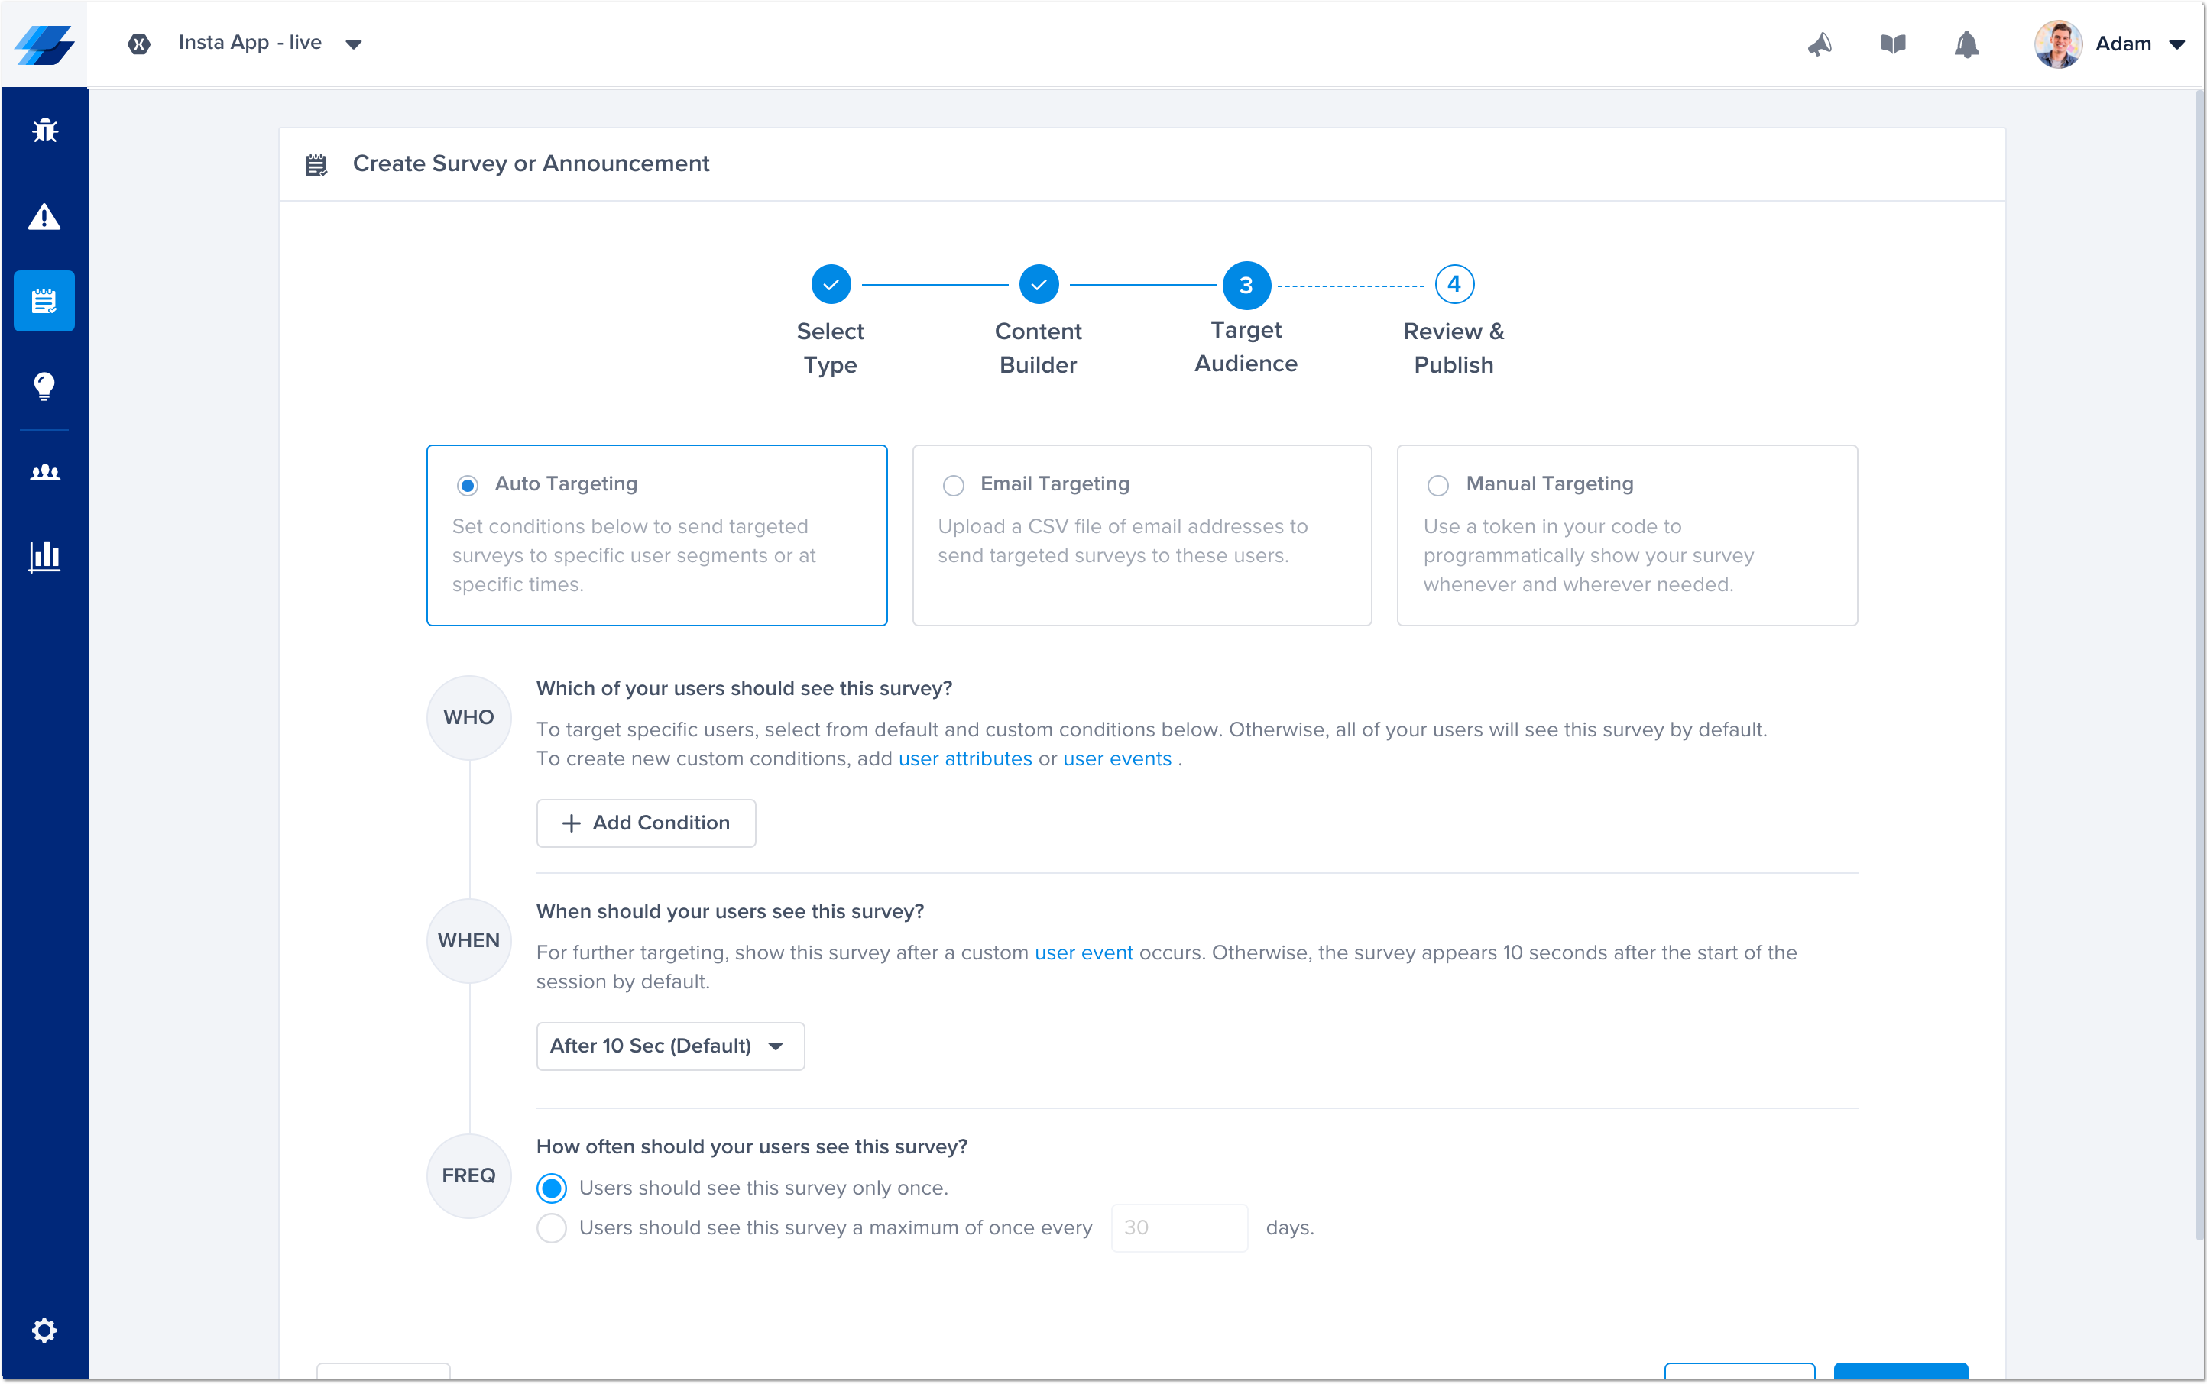The height and width of the screenshot is (1384, 2207).
Task: Expand the Insta App - live dropdown
Action: click(x=354, y=44)
